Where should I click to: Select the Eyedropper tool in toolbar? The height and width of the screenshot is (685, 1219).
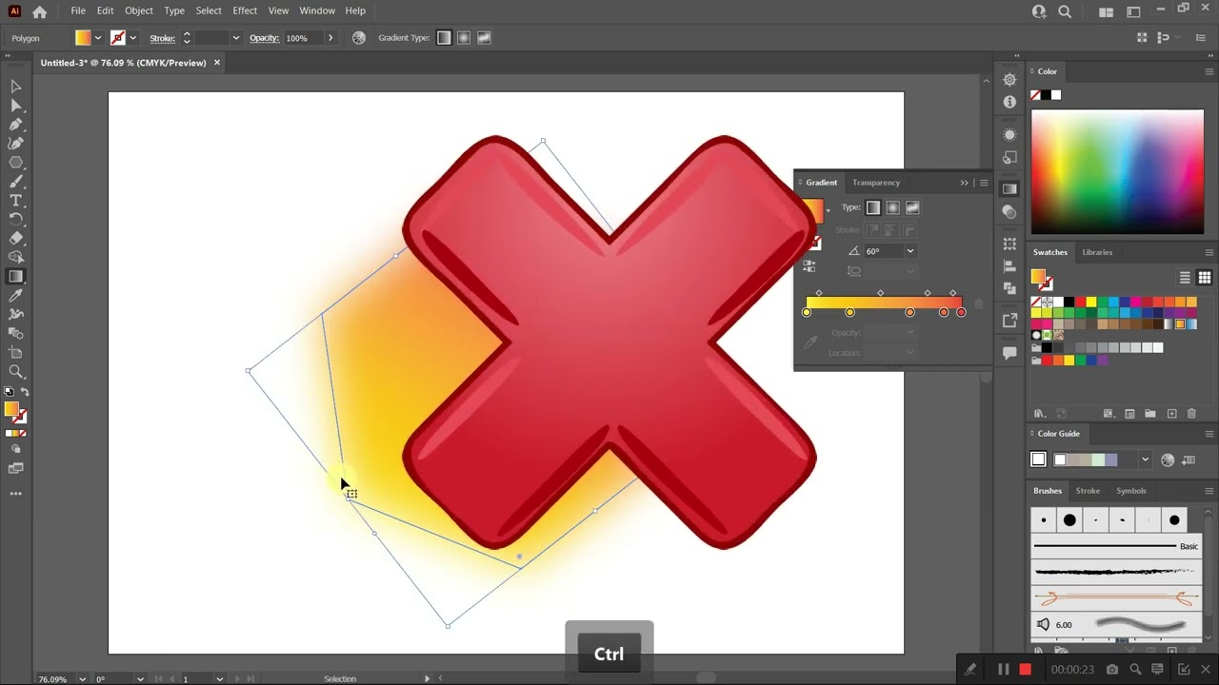pos(16,296)
